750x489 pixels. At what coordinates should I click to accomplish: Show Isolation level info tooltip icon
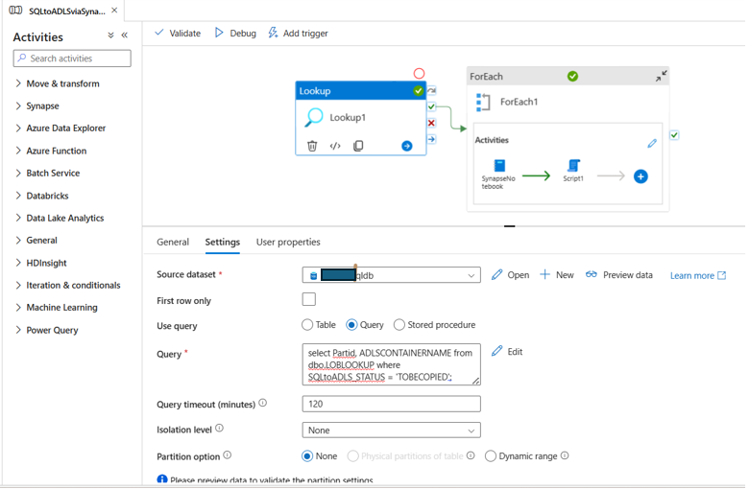[219, 428]
